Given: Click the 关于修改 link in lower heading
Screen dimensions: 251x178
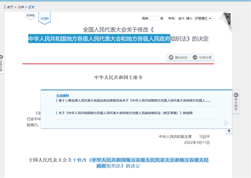Looking at the screenshot, I should point(77,160).
